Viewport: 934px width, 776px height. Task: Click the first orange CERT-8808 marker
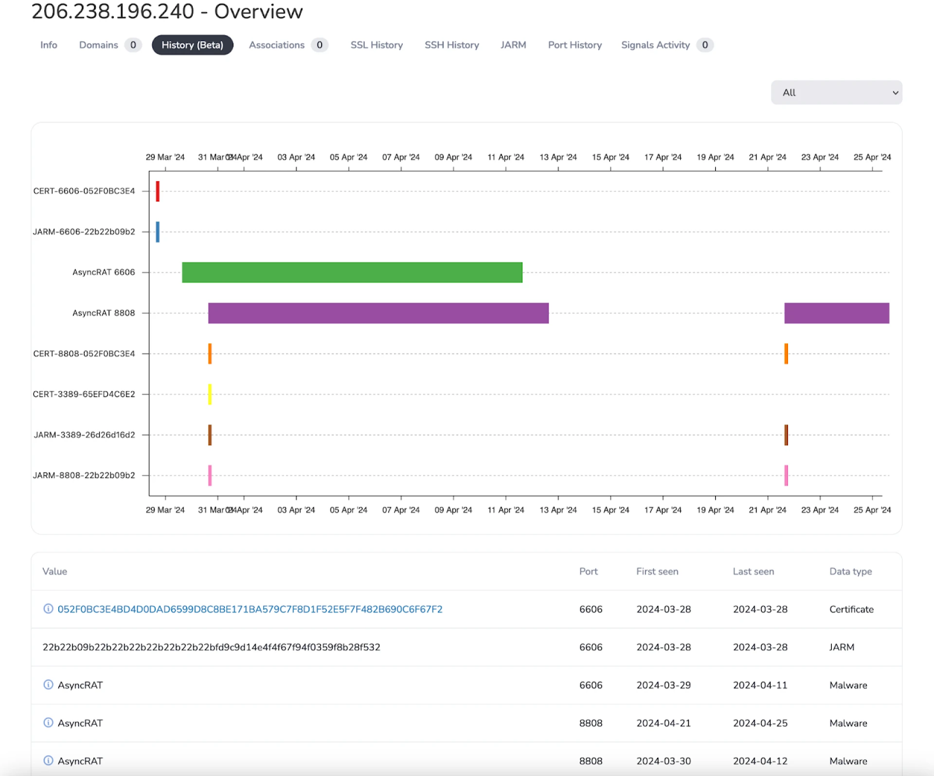210,354
